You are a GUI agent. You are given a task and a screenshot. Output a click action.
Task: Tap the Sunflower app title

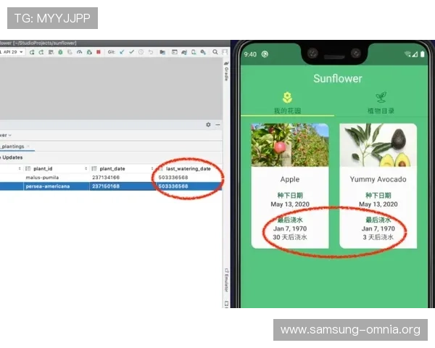[338, 78]
